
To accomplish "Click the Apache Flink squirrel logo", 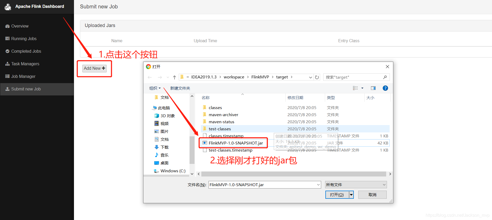I will pos(8,7).
